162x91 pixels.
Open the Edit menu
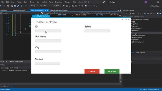7,2
